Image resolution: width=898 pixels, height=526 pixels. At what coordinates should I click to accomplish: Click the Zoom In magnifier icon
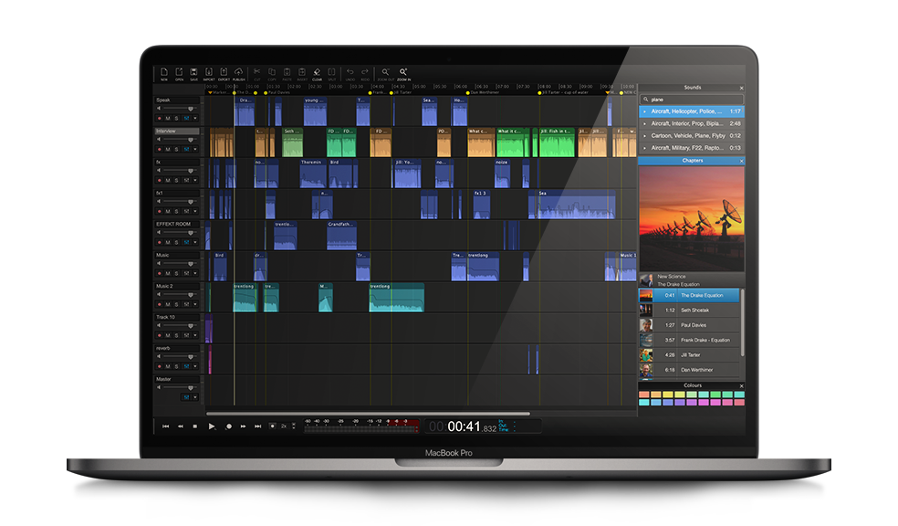(402, 72)
